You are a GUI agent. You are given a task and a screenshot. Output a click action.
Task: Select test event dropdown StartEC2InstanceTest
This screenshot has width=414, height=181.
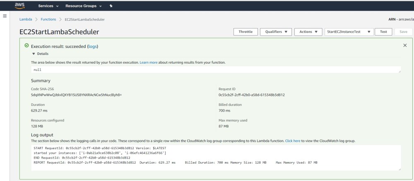tap(348, 32)
